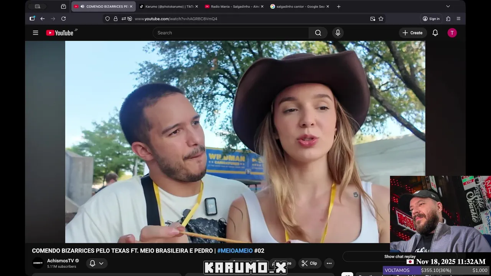Expand channel notification preferences dropdown
Image resolution: width=491 pixels, height=276 pixels.
101,263
